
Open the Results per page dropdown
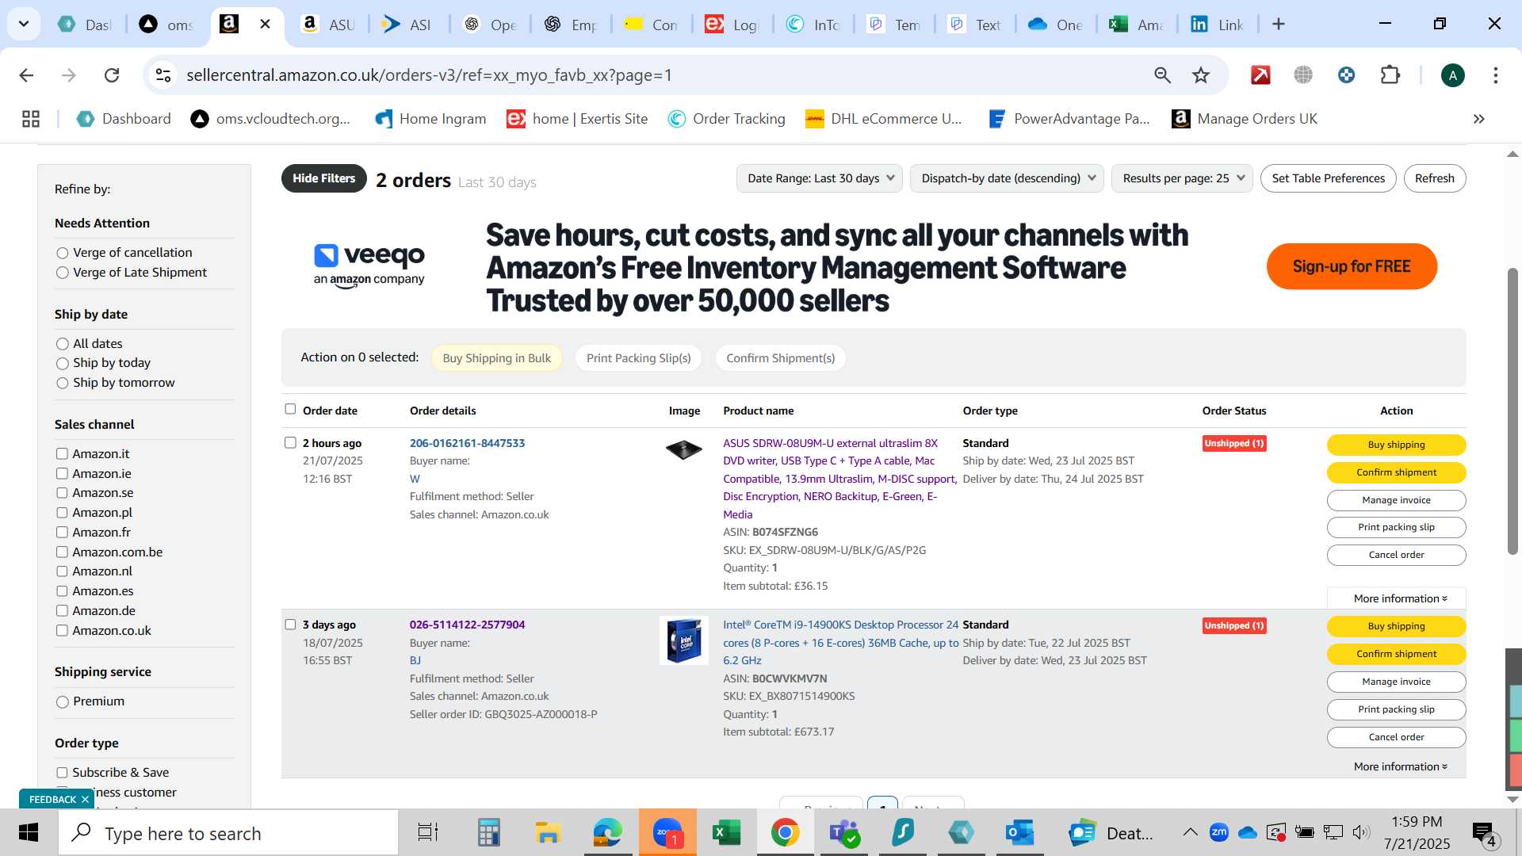(1183, 178)
